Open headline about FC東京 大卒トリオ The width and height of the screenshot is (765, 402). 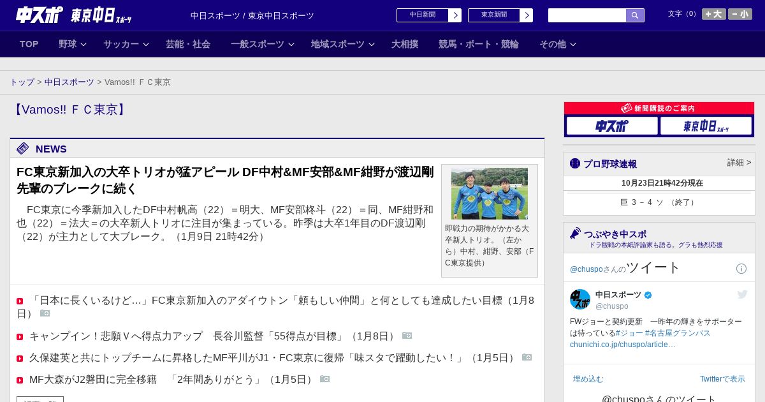[x=225, y=180]
